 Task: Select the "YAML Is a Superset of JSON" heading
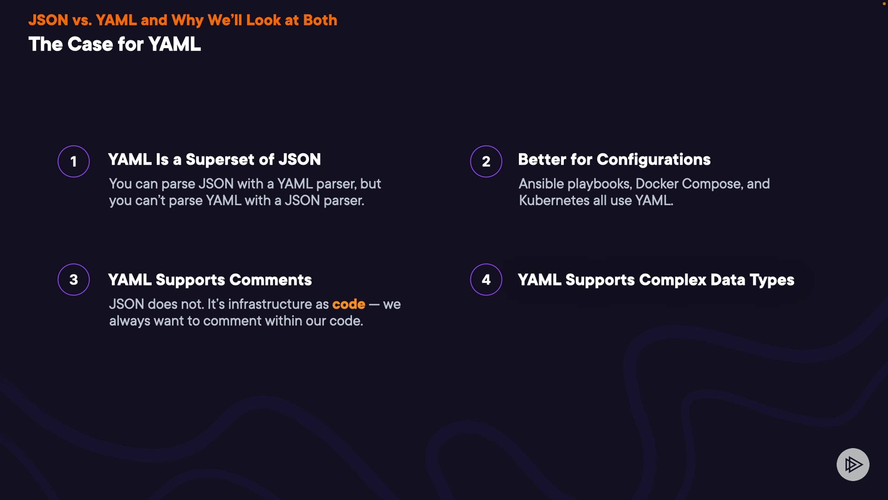(x=214, y=160)
